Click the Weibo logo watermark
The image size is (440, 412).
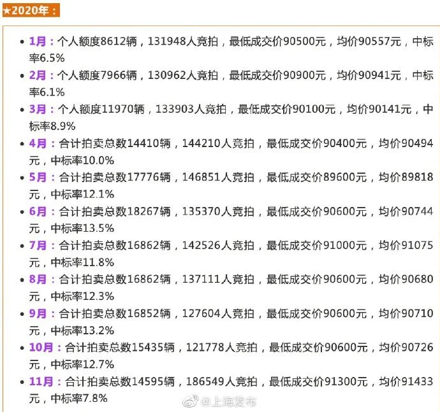coord(191,402)
